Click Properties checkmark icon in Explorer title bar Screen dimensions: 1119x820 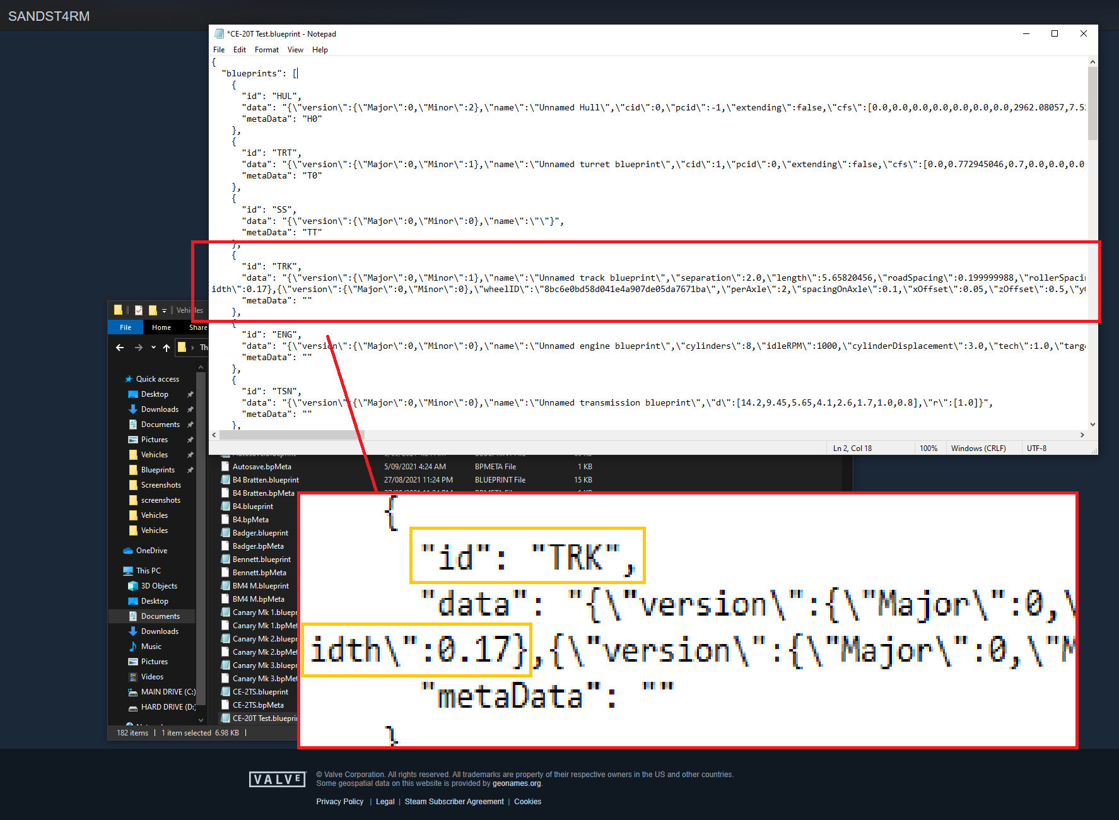(x=139, y=310)
